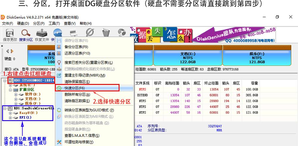Click the 恢复文件 toolbar icon
Viewport: 298px width, 146px height.
(42, 33)
